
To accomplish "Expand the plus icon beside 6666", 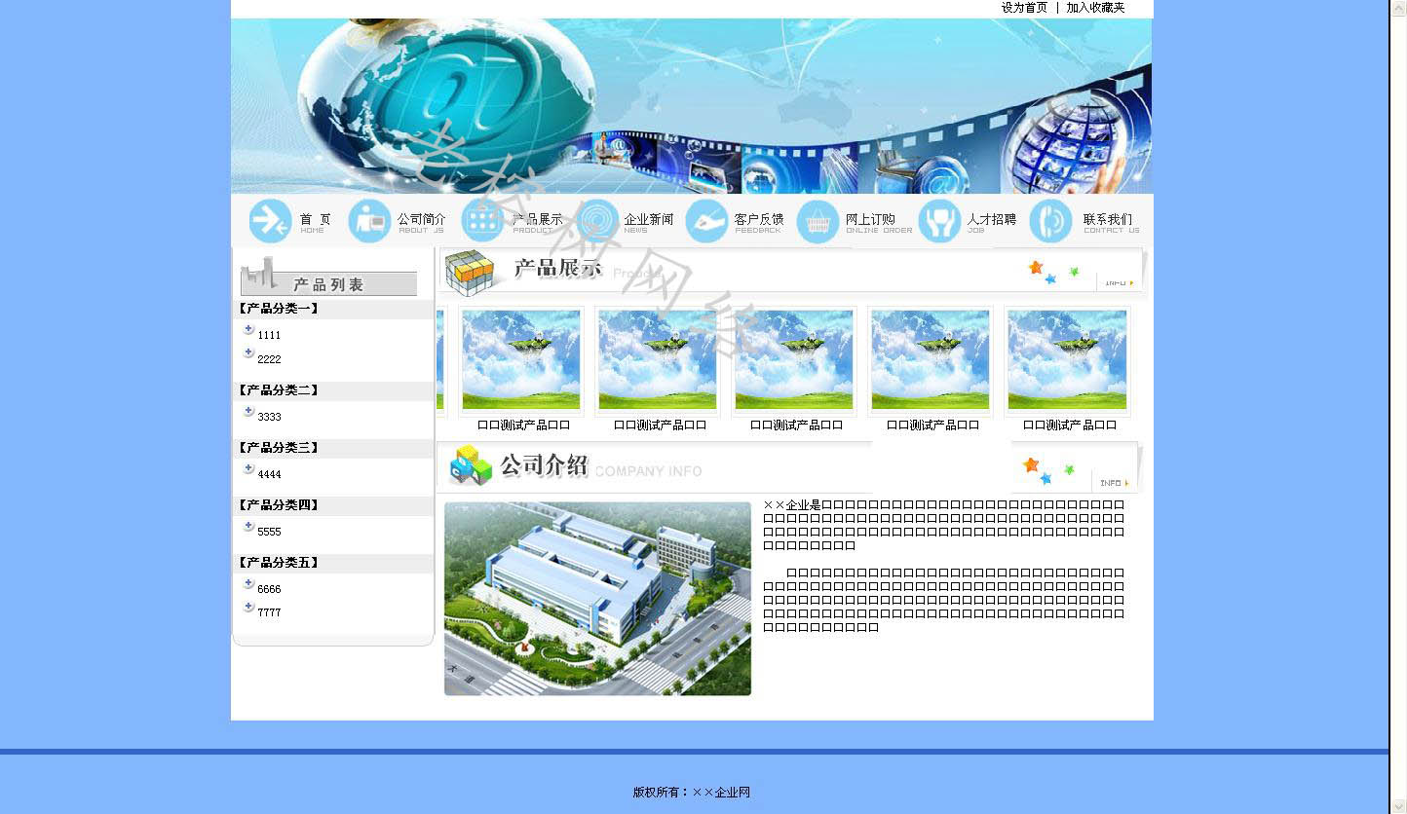I will click(x=248, y=584).
